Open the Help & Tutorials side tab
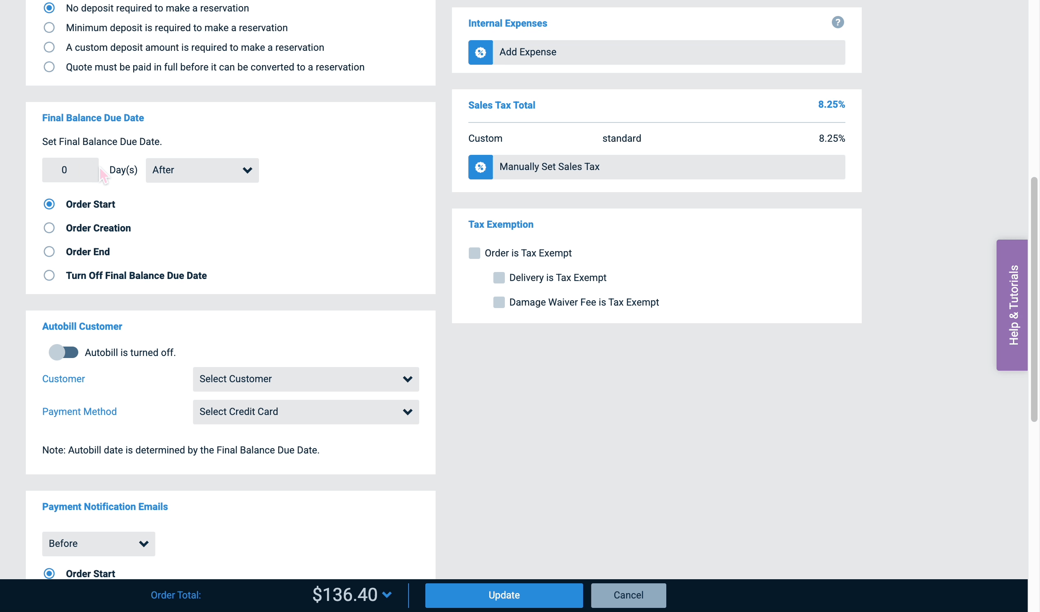 coord(1012,305)
